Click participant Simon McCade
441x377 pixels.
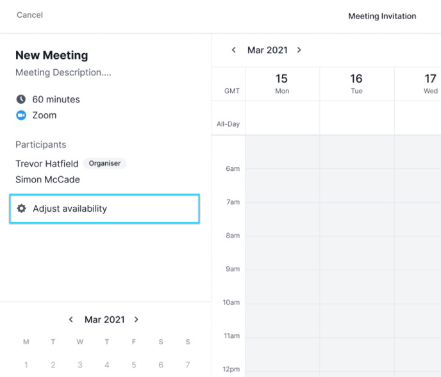(48, 179)
